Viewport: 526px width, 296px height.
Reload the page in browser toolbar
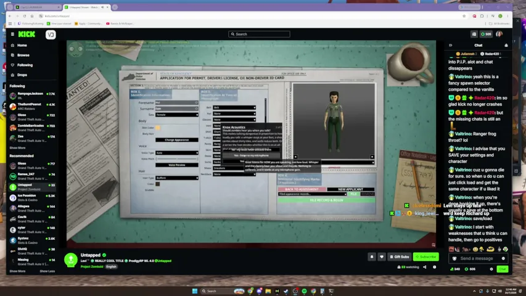pyautogui.click(x=25, y=16)
